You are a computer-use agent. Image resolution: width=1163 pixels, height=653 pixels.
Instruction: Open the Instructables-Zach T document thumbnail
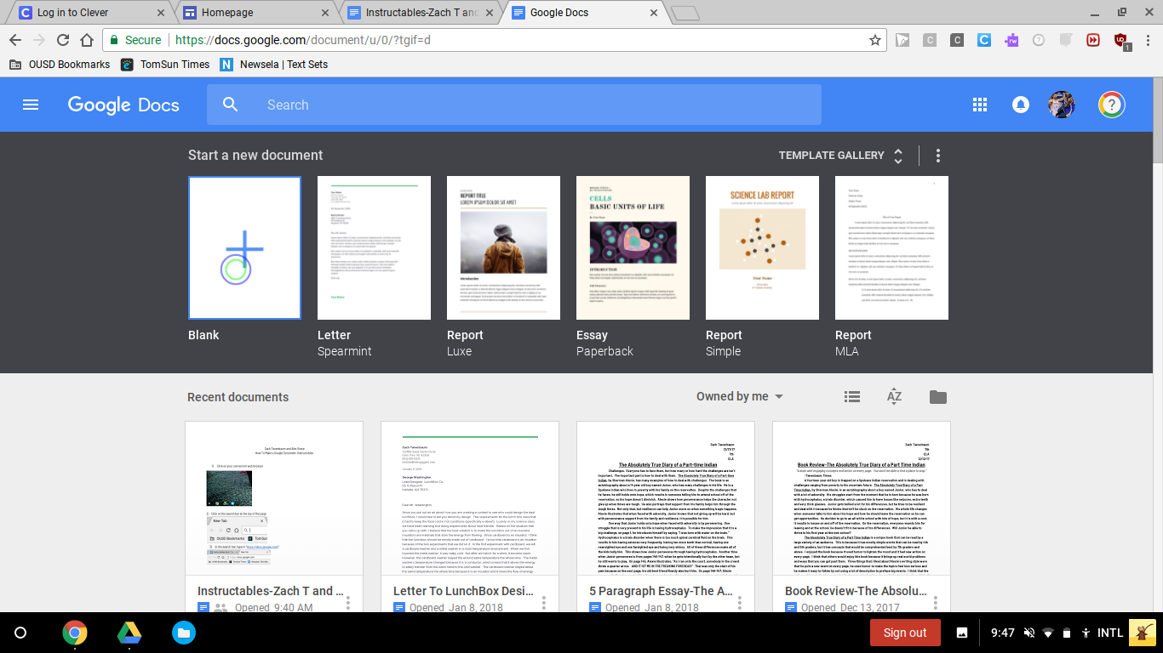tap(274, 498)
